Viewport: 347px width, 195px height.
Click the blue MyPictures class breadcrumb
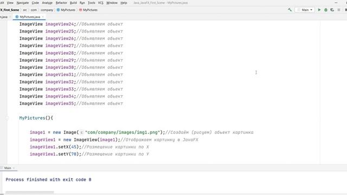tap(66, 10)
